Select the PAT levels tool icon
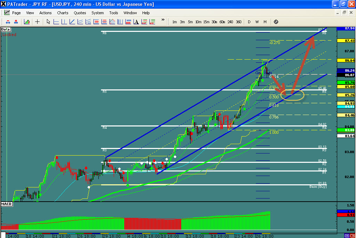 coord(144,22)
